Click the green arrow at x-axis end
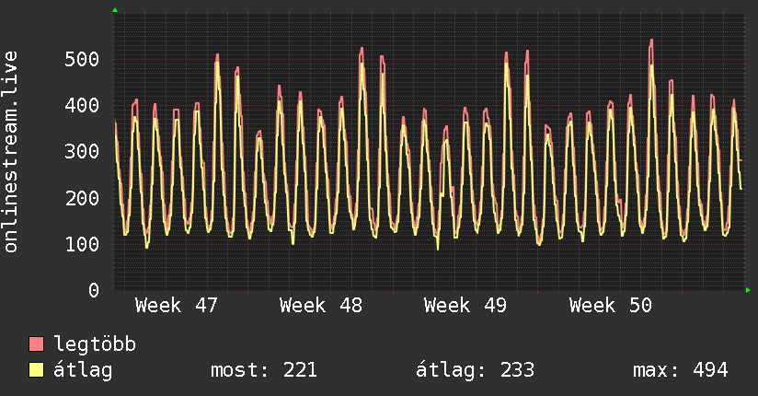The width and height of the screenshot is (758, 396). (x=748, y=290)
